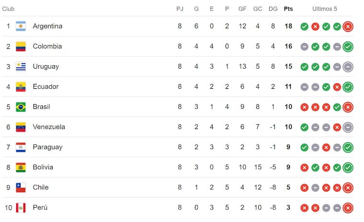This screenshot has height=222, width=364.
Task: Click the Últimos 5 column header
Action: pos(326,9)
